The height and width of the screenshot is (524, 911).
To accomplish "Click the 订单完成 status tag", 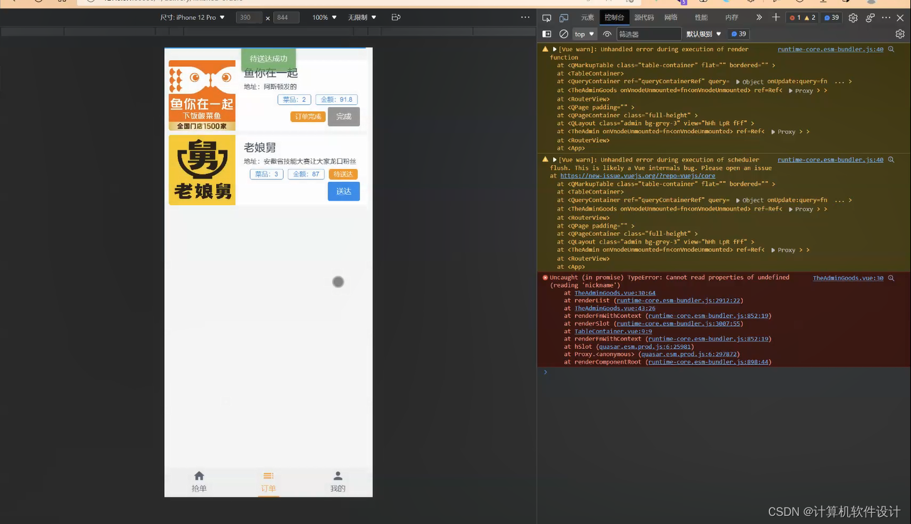I will 308,117.
